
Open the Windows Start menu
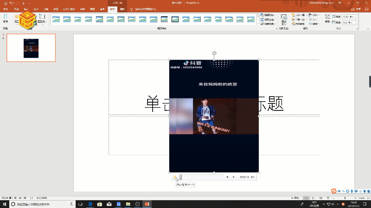coord(4,204)
